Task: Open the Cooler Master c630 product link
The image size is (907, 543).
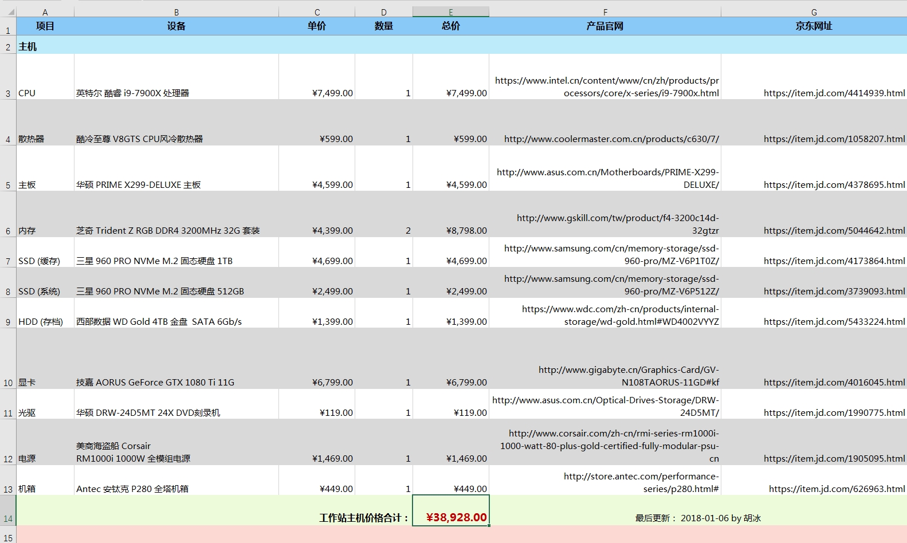Action: 611,139
